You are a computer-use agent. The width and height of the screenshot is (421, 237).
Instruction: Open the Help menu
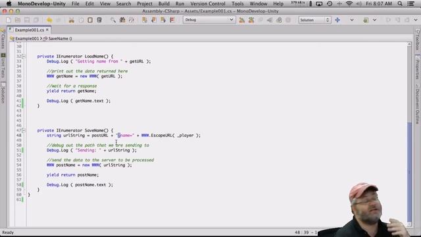pyautogui.click(x=278, y=4)
